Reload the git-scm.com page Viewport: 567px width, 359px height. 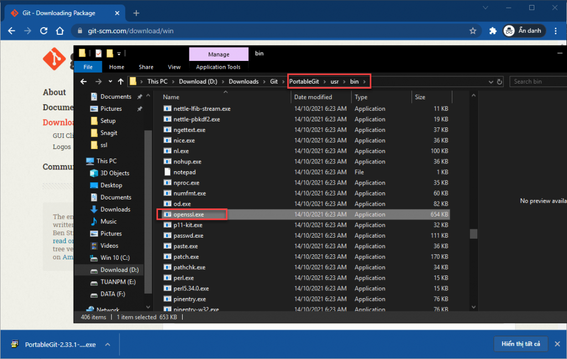click(44, 31)
